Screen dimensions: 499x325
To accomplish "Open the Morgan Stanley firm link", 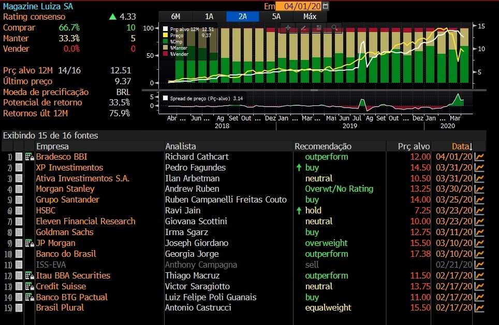I will pyautogui.click(x=65, y=189).
